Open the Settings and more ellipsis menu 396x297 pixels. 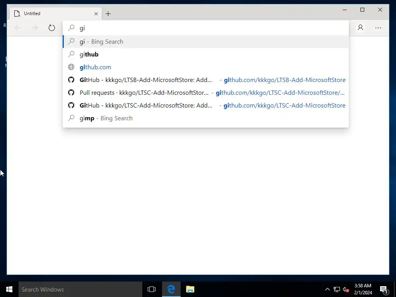pyautogui.click(x=378, y=28)
